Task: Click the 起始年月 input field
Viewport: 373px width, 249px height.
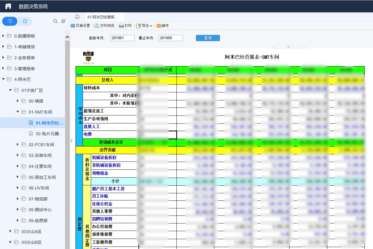Action: [123, 38]
